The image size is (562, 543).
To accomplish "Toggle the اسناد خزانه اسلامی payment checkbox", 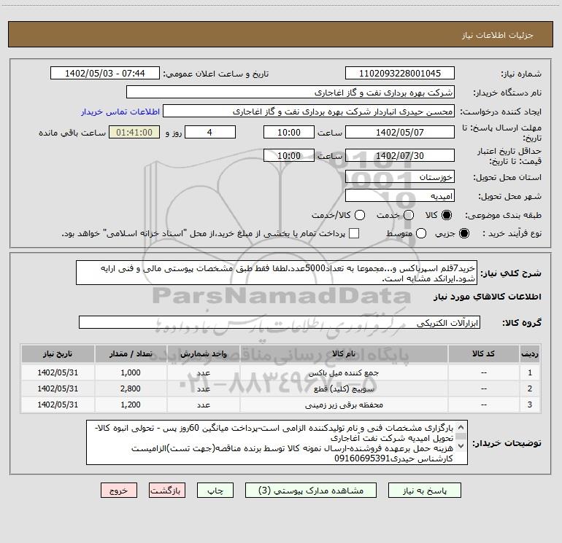I will [354, 233].
